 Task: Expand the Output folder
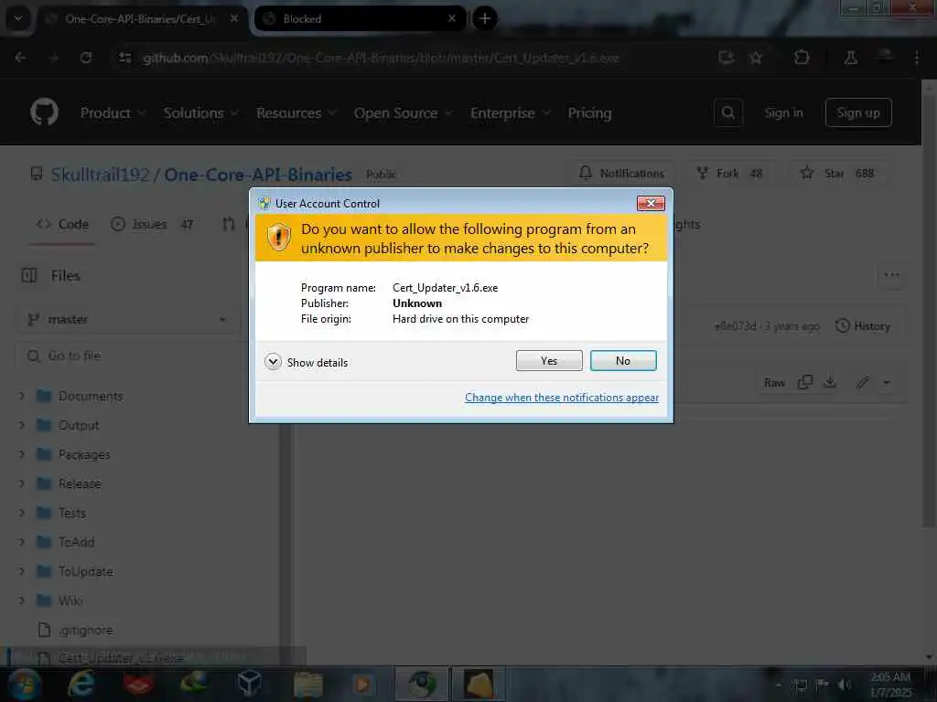[22, 425]
